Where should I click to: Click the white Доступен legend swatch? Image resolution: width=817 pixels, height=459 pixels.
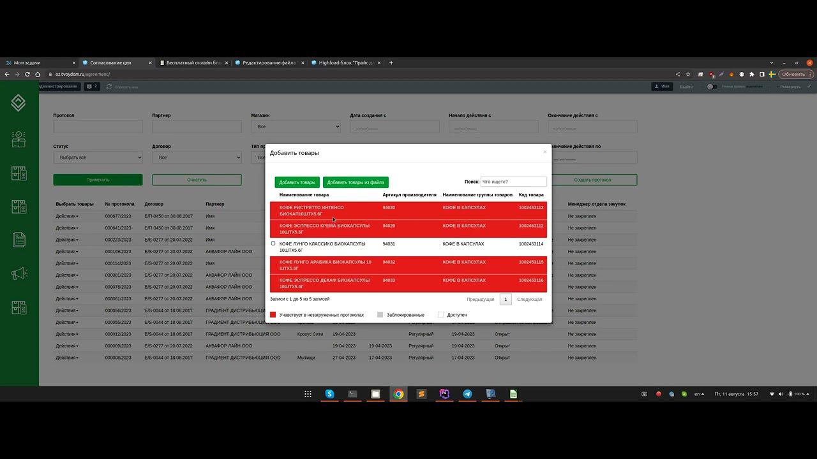click(440, 315)
